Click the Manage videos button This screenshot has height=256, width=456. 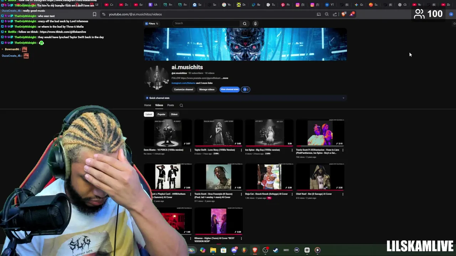click(x=207, y=89)
